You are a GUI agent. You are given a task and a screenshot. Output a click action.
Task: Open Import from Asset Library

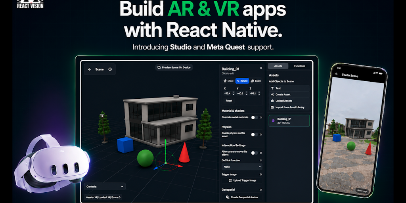point(289,107)
